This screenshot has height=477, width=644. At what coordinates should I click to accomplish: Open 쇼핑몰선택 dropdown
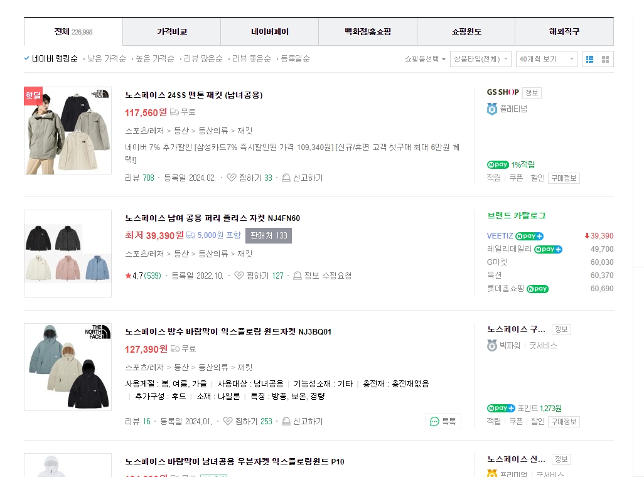click(425, 59)
